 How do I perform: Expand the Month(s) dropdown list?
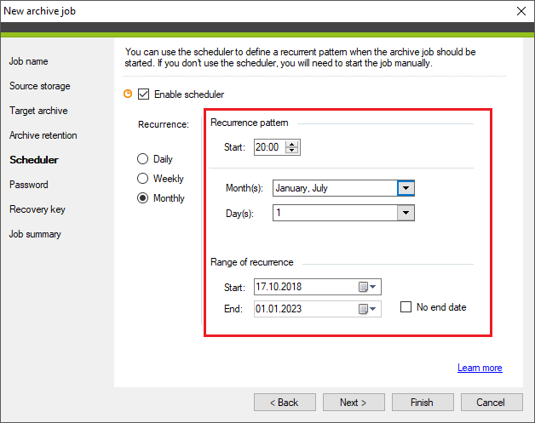coord(406,188)
